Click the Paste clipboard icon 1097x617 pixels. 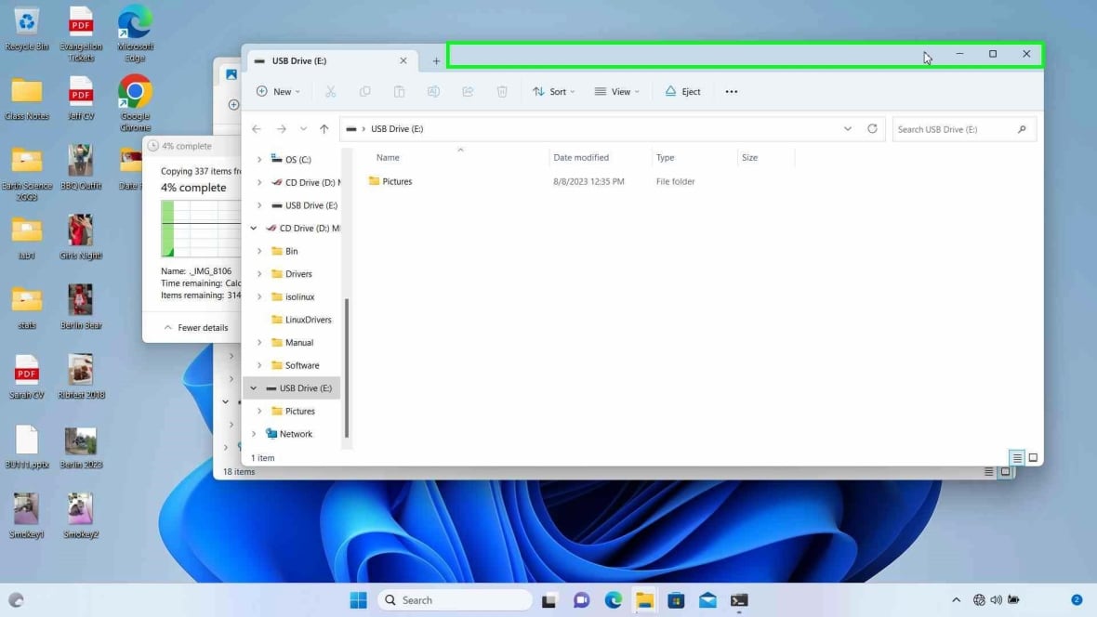click(x=399, y=92)
